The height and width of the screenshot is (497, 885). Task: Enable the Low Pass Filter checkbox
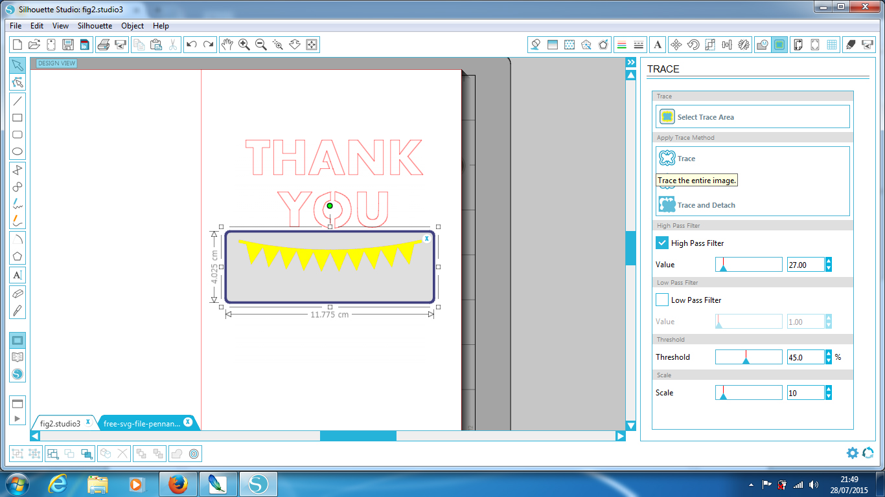(661, 300)
